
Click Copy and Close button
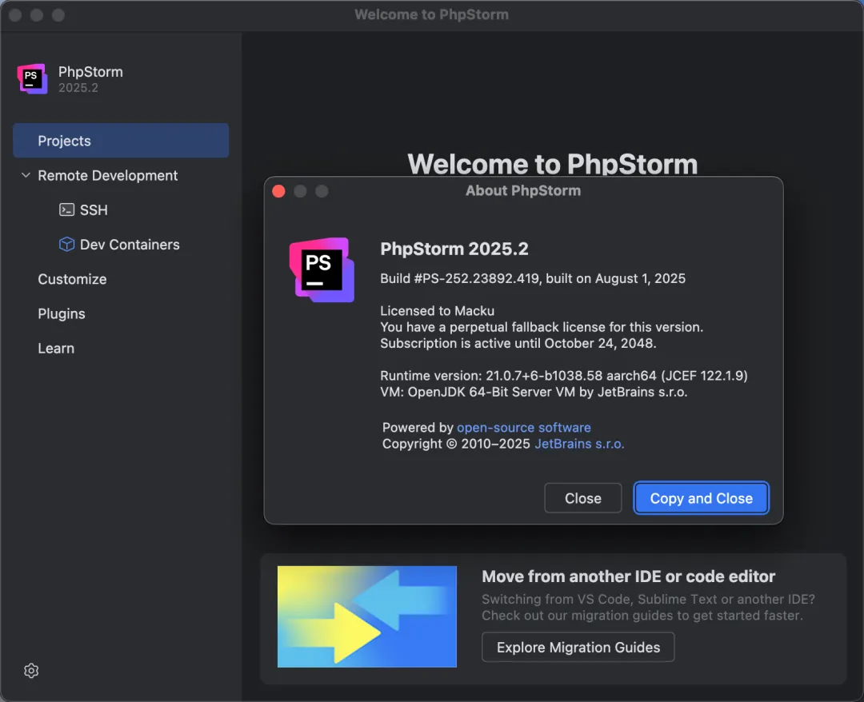coord(701,498)
